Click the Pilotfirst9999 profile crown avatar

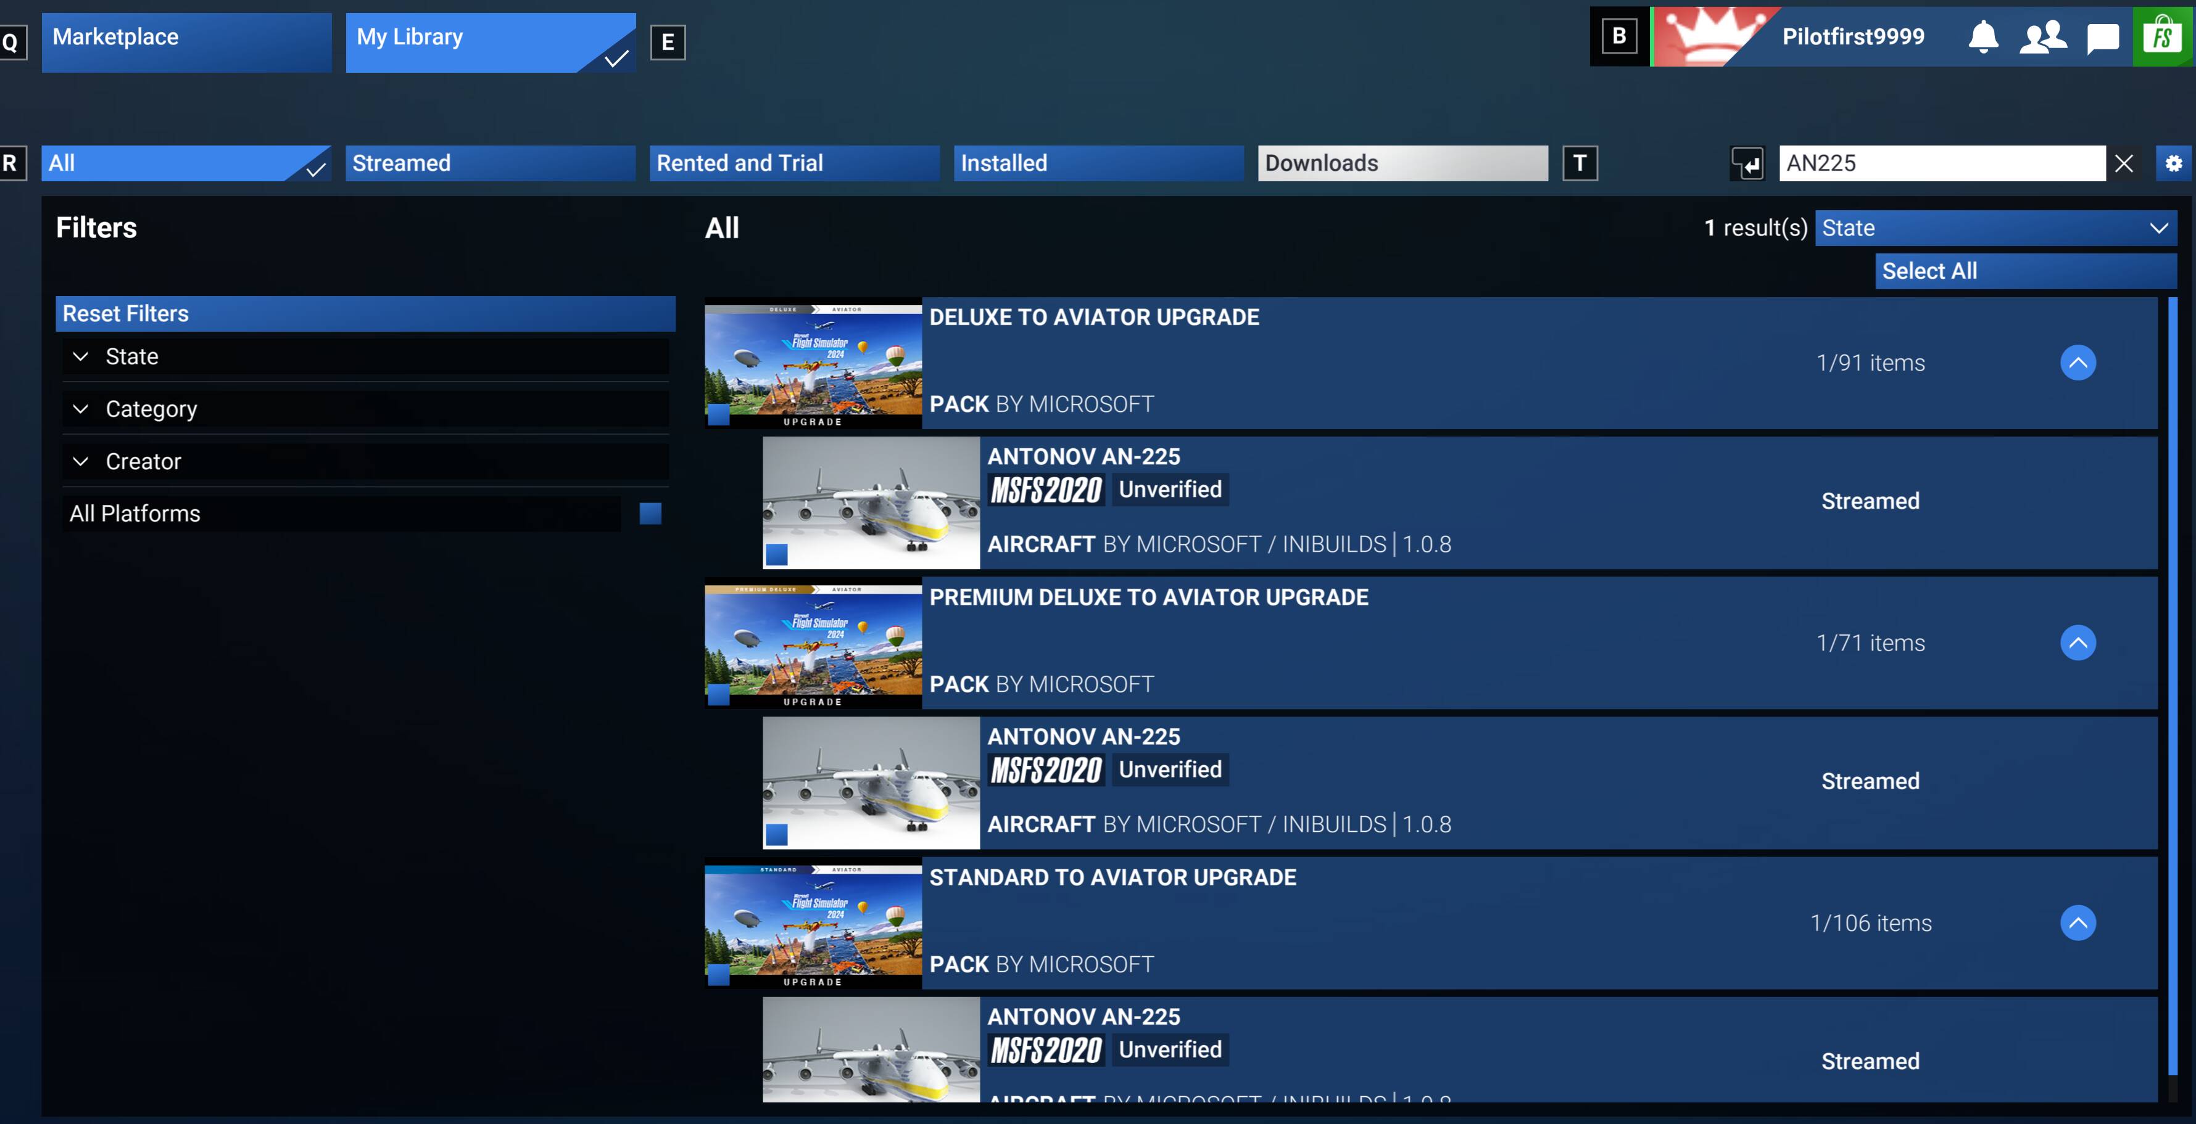pos(1709,36)
